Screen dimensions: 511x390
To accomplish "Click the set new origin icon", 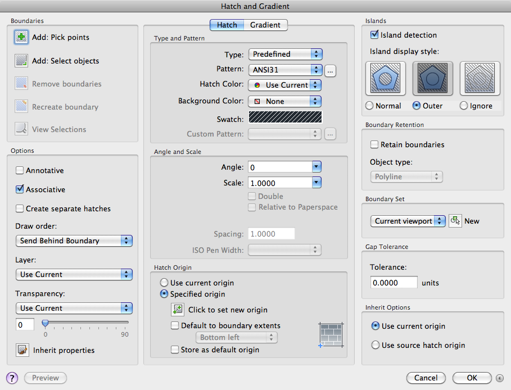I will [x=178, y=310].
